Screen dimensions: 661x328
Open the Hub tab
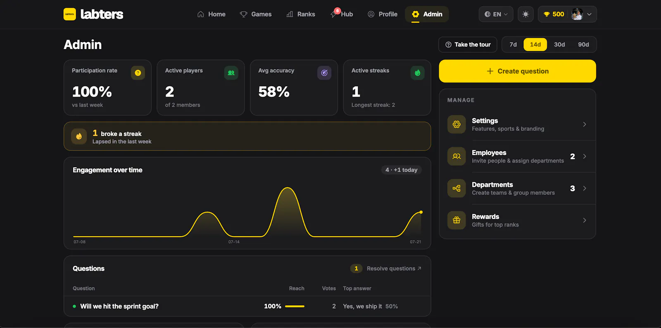pyautogui.click(x=342, y=14)
